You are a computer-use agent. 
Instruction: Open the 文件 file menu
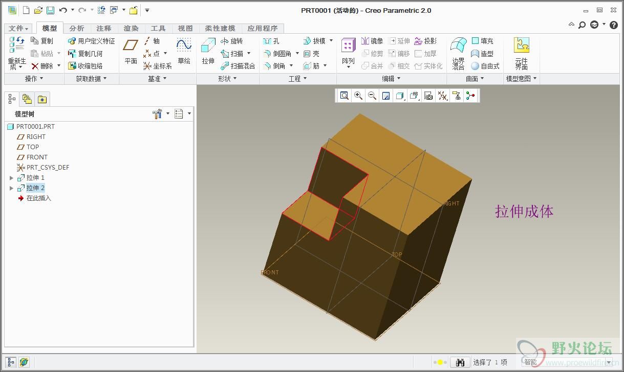coord(19,29)
